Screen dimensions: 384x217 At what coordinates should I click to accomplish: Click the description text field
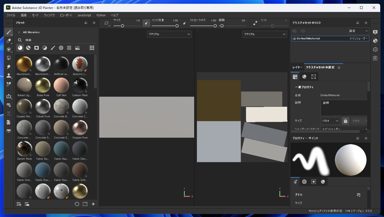tap(344, 108)
